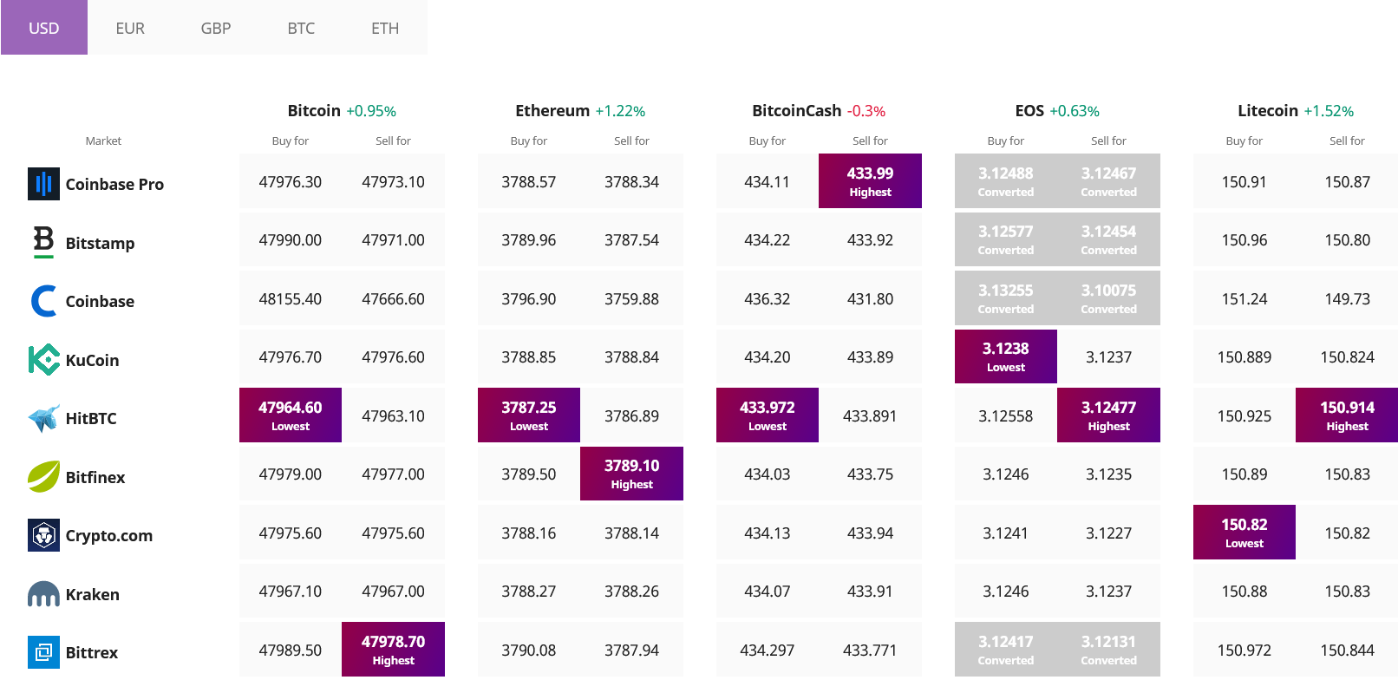Click the Kraken logo icon
1398x680 pixels.
tap(43, 594)
